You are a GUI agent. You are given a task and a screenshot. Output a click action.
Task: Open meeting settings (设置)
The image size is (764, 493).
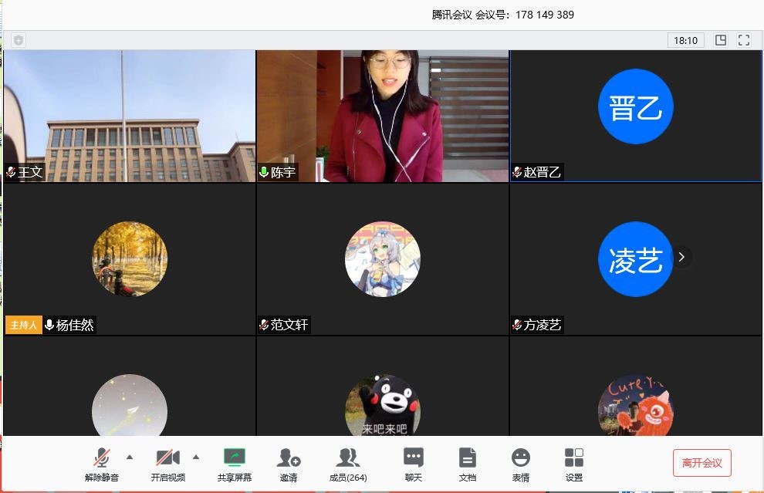pyautogui.click(x=574, y=463)
